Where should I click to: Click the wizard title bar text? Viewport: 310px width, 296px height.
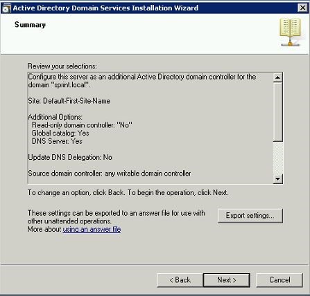(x=105, y=8)
